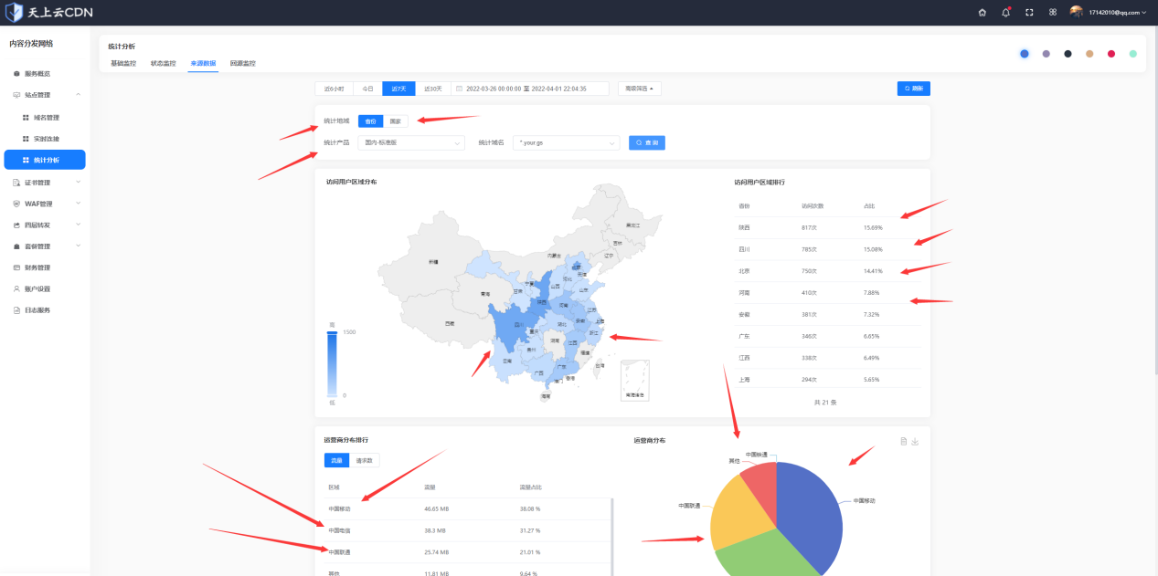Click the calendar icon in date range
1158x576 pixels.
[459, 89]
